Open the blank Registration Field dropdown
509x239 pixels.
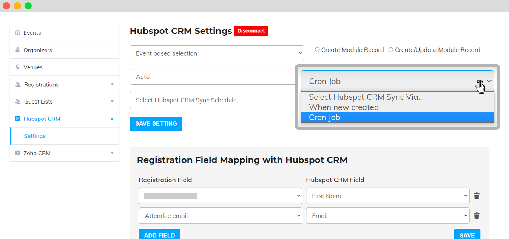point(221,196)
